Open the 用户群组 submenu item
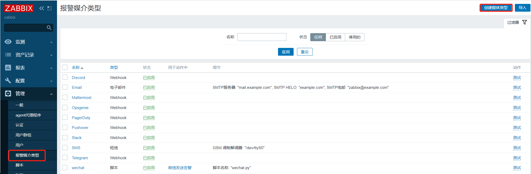Screen dimensions: 531x174 click(33, 135)
